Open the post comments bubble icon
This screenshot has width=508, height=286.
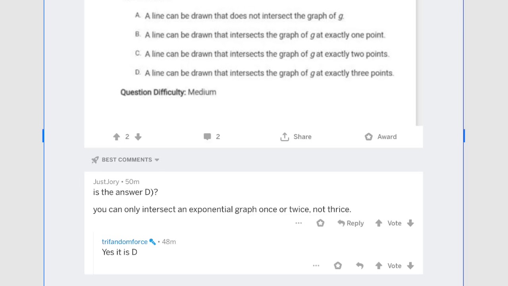[207, 137]
